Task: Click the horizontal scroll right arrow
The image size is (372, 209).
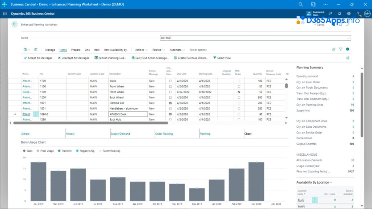Action: click(x=286, y=123)
